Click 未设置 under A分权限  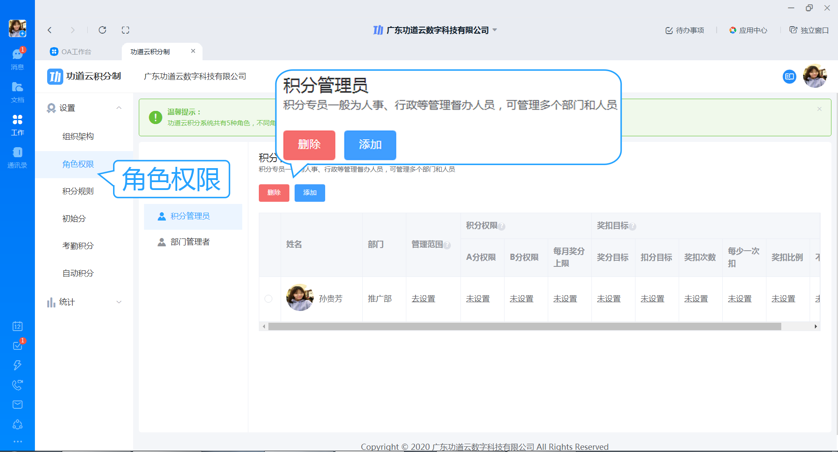[478, 299]
